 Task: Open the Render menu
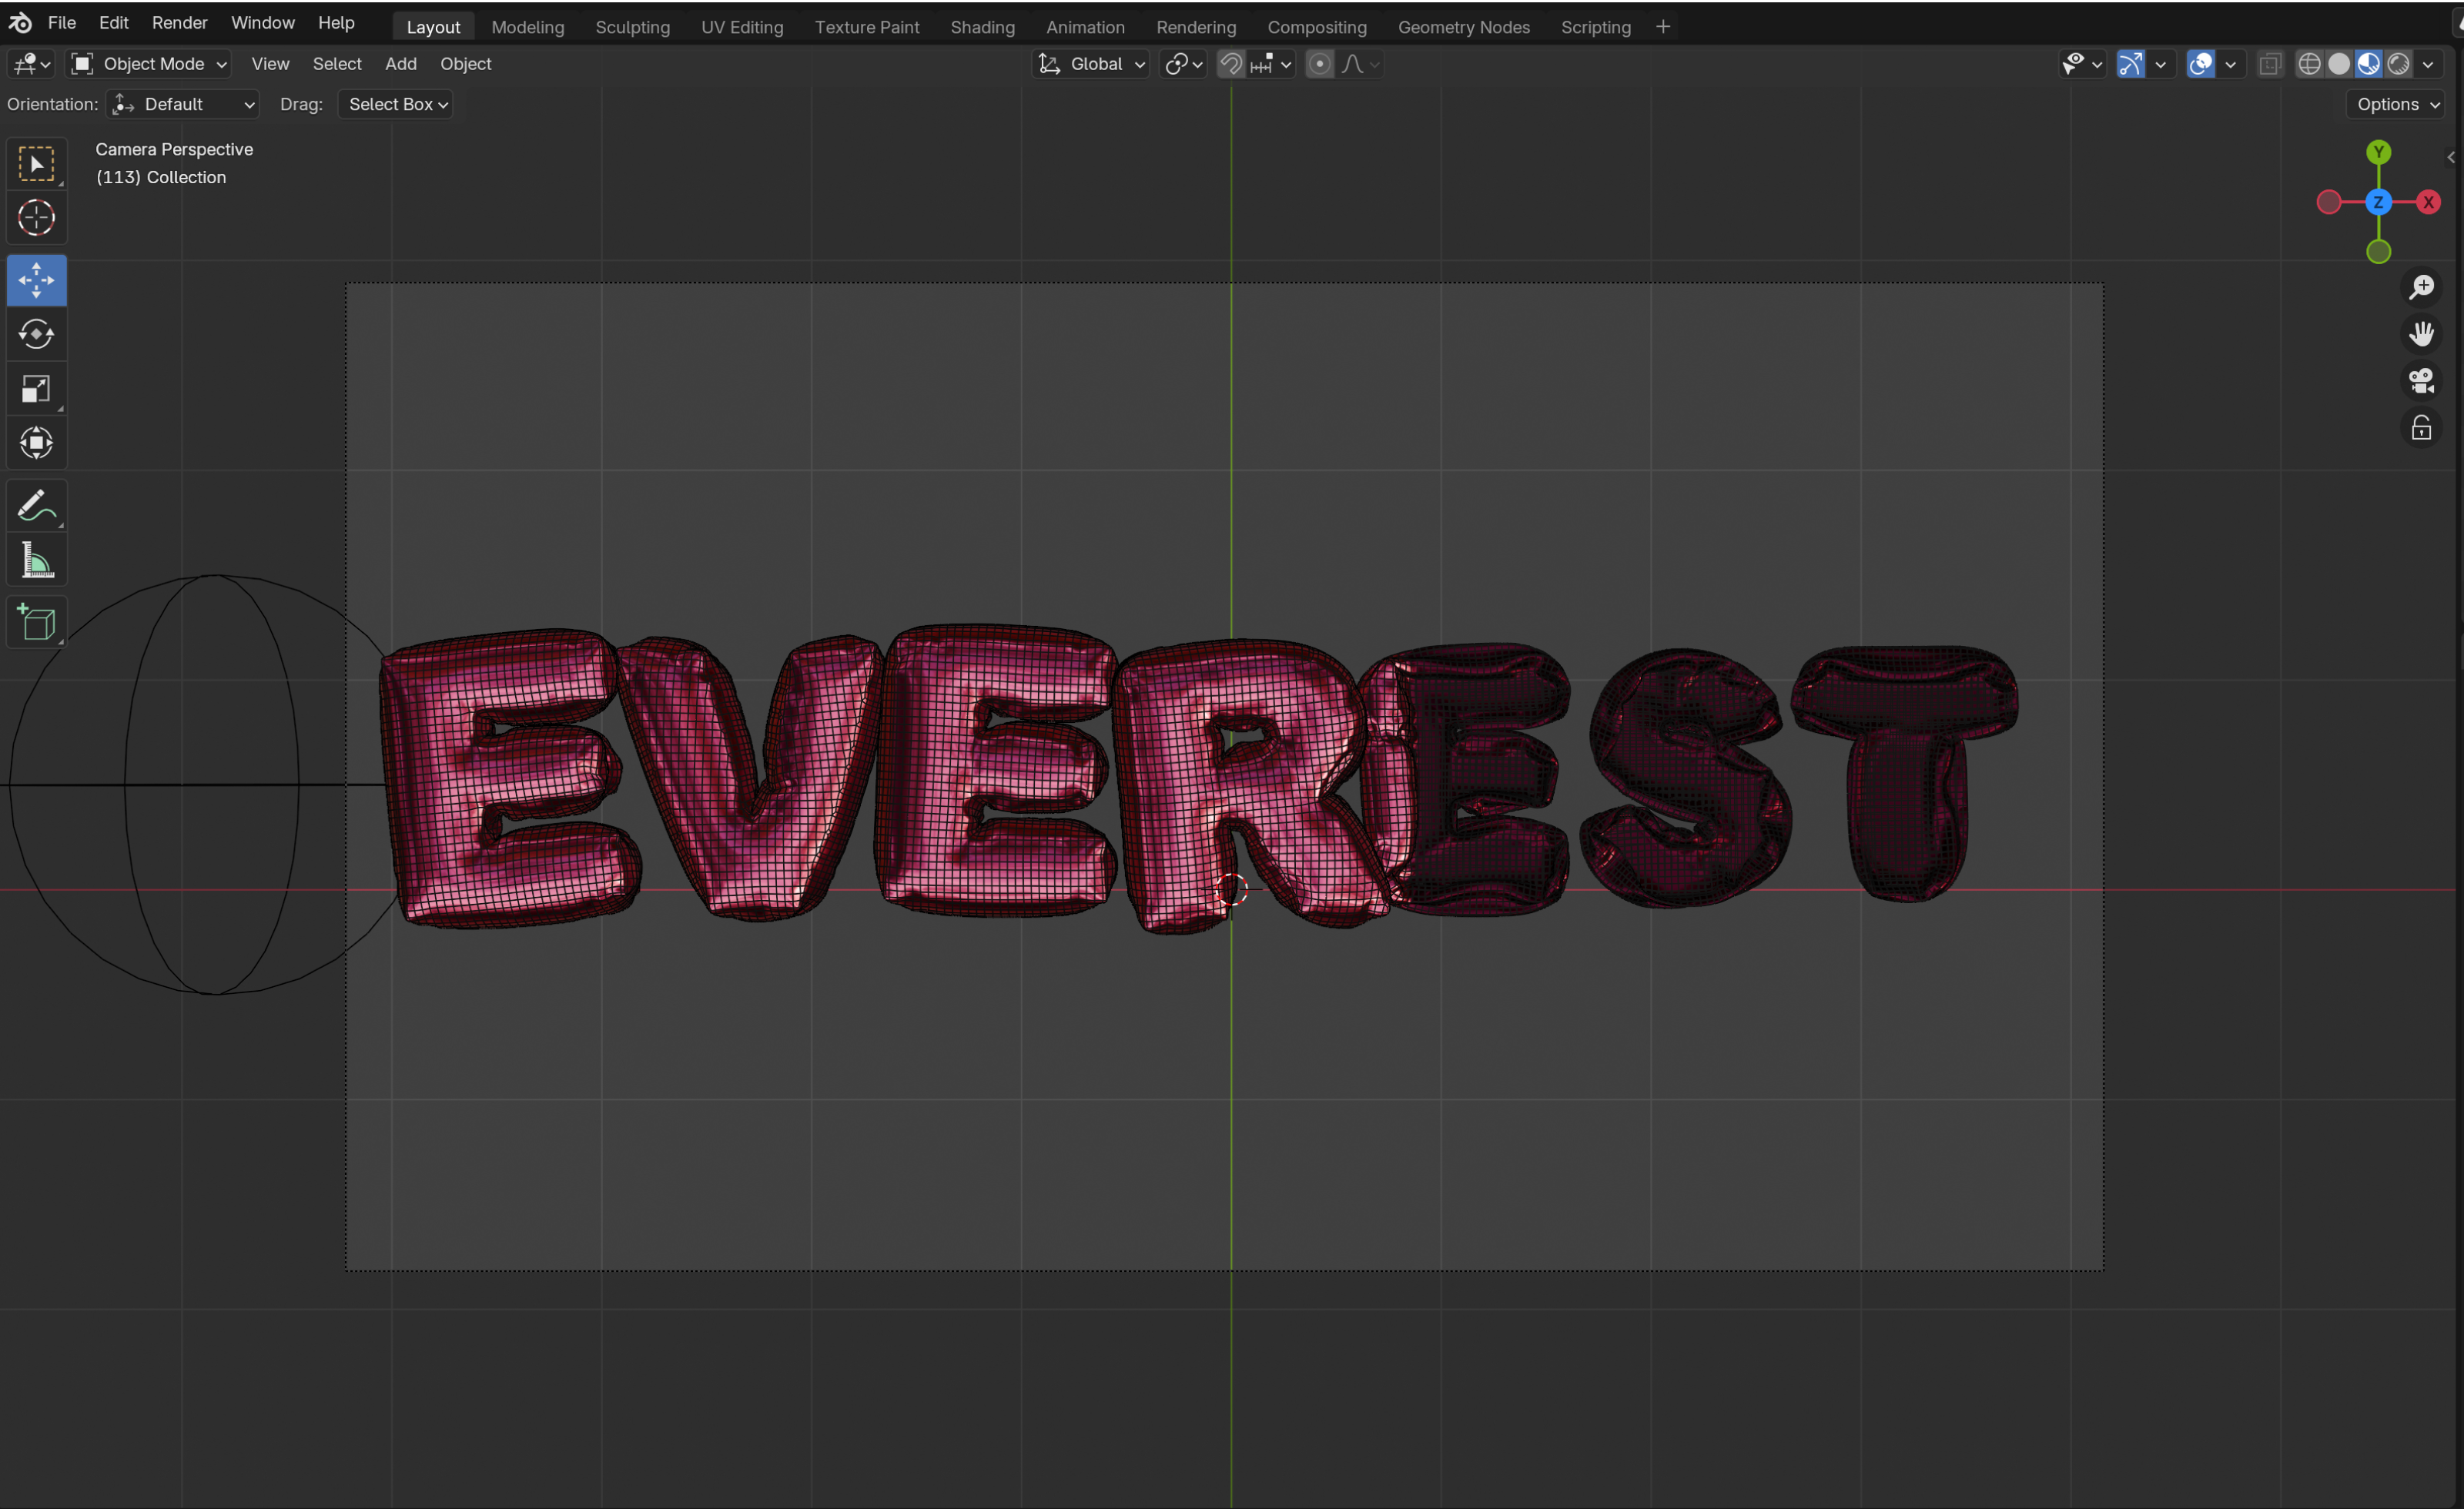click(179, 22)
